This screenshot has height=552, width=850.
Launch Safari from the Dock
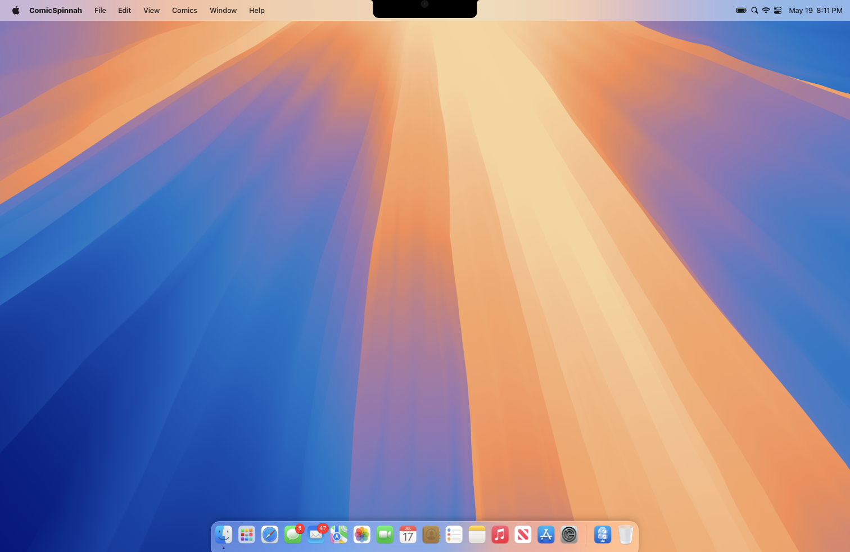click(270, 535)
